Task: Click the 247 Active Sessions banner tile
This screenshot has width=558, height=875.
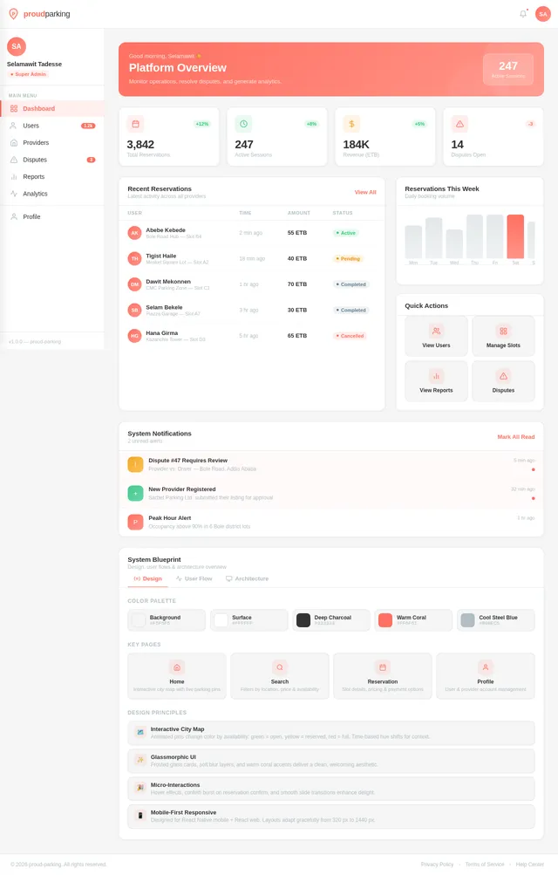Action: (507, 69)
